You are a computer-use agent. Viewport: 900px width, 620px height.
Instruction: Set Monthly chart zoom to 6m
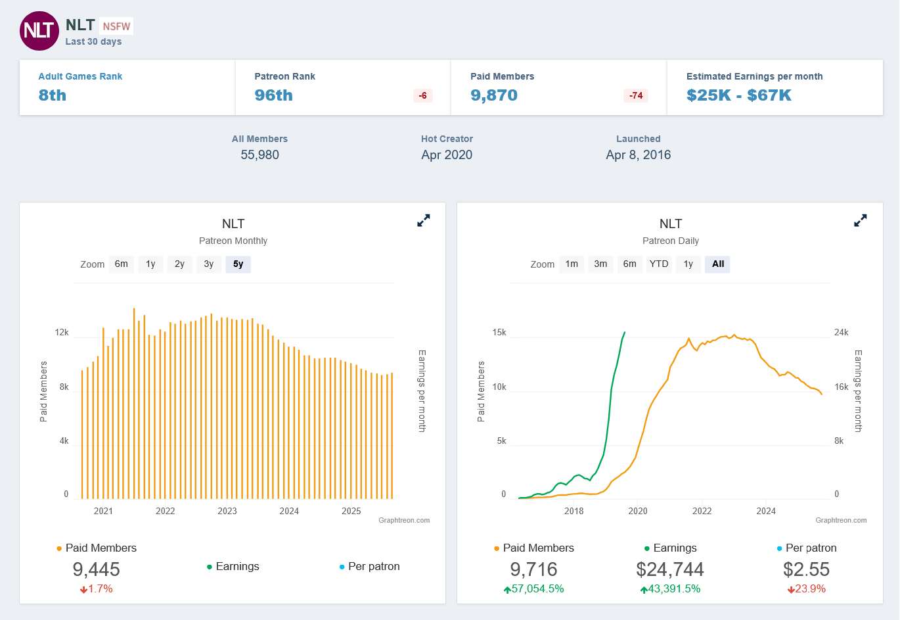pyautogui.click(x=122, y=264)
